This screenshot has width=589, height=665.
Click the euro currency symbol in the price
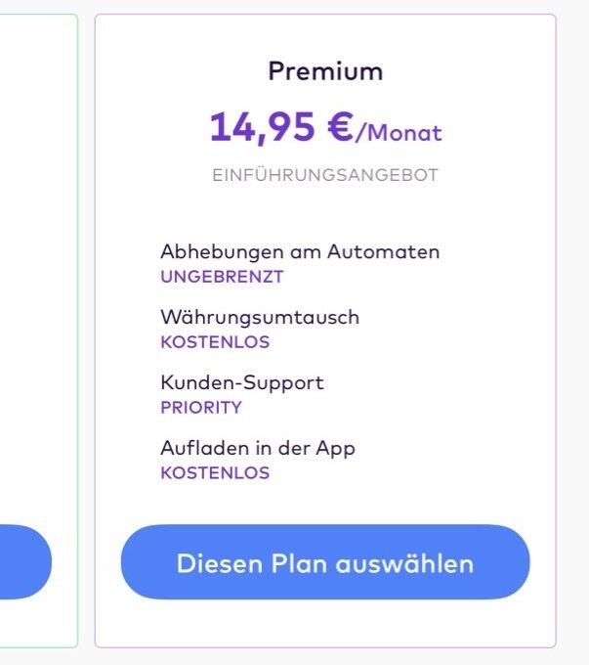pyautogui.click(x=340, y=127)
